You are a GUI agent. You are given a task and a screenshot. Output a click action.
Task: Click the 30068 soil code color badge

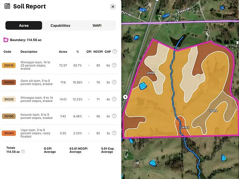(9, 82)
